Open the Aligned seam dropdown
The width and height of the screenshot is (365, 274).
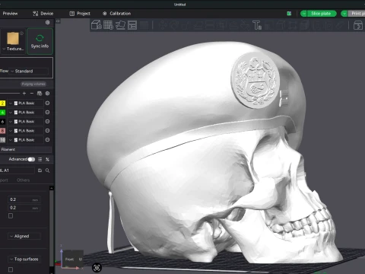pos(24,236)
